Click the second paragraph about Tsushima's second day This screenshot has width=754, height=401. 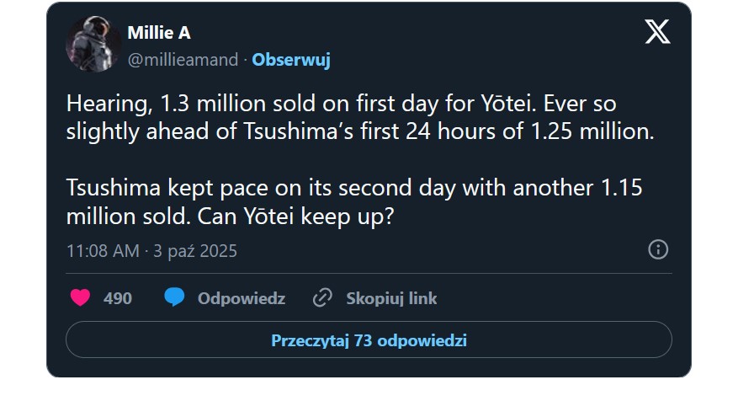[x=353, y=201]
